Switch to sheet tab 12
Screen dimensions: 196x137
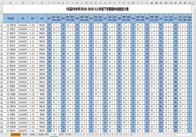pos(112,135)
